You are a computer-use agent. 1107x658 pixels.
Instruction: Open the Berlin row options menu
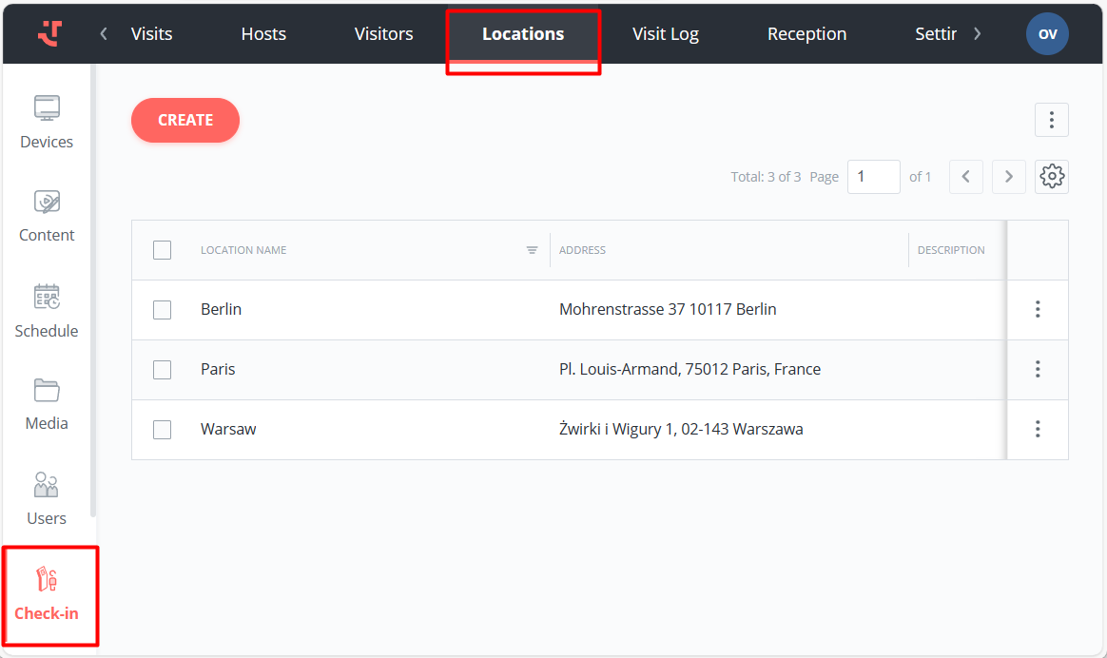click(1038, 310)
